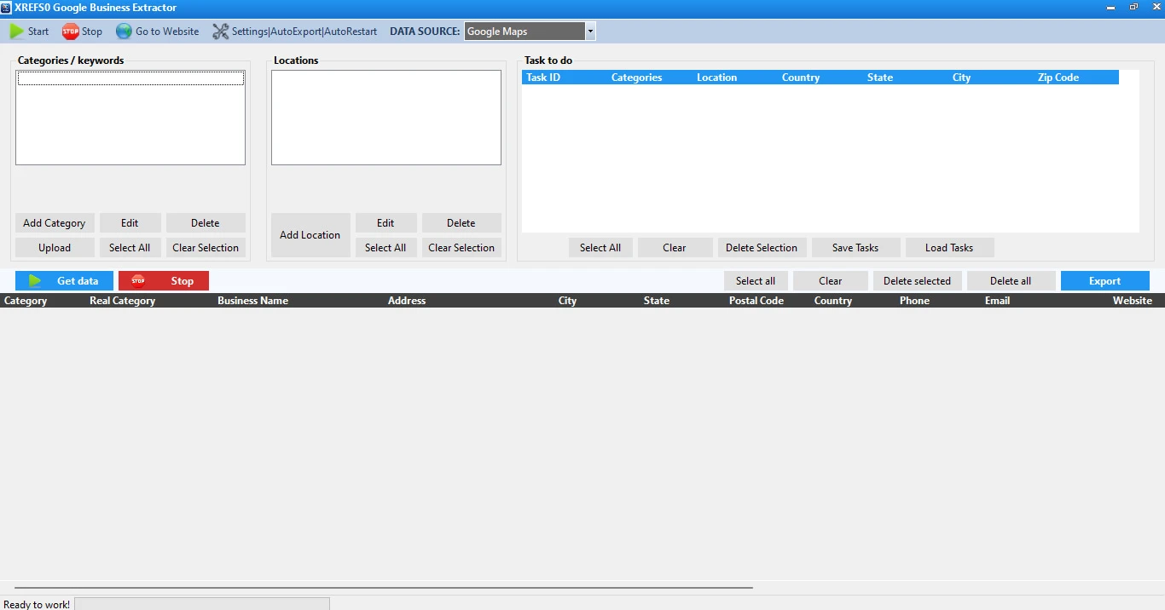Viewport: 1165px width, 610px height.
Task: Click Delete selected button
Action: pyautogui.click(x=918, y=281)
